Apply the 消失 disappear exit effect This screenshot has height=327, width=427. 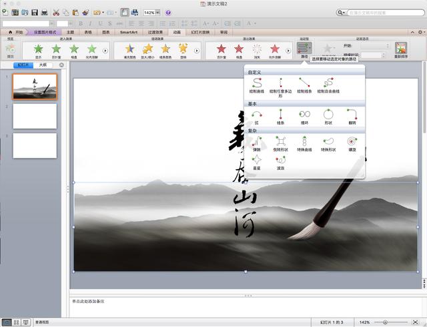click(257, 51)
